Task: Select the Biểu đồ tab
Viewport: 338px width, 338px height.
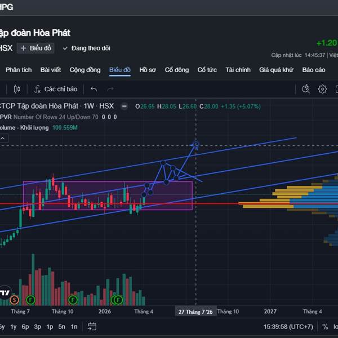Action: (x=120, y=70)
